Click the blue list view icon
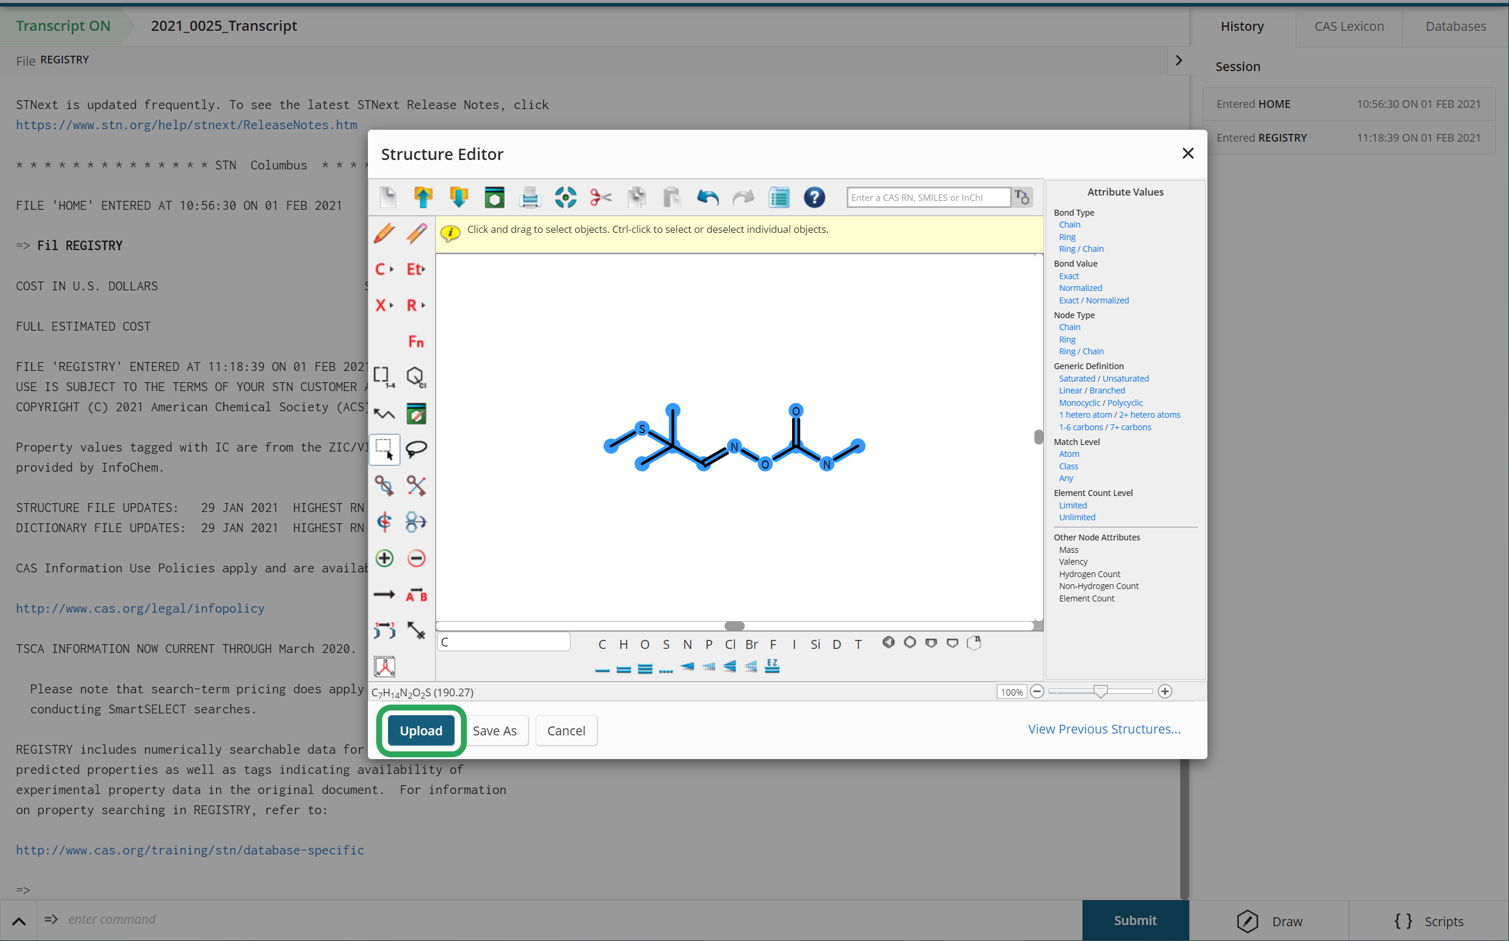The height and width of the screenshot is (941, 1509). coord(778,197)
